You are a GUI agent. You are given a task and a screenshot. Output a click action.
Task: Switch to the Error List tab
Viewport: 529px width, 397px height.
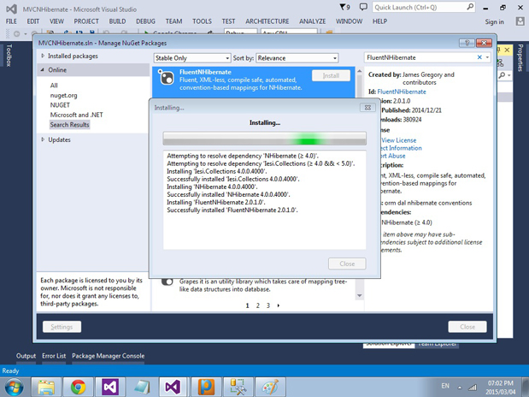click(x=54, y=356)
